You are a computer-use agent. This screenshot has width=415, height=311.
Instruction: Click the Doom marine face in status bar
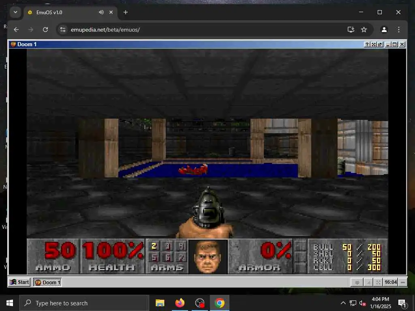tap(208, 256)
